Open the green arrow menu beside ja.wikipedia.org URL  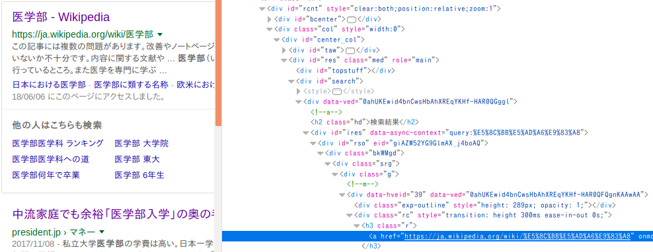point(160,34)
